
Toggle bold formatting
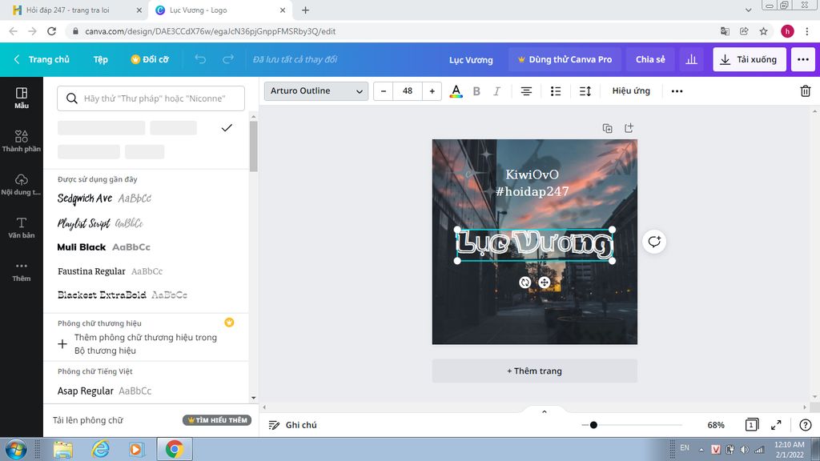point(476,91)
